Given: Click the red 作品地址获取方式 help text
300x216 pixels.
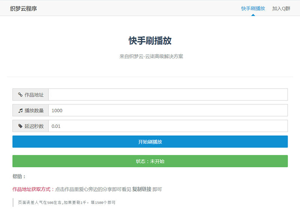Looking at the screenshot, I should click(31, 189).
